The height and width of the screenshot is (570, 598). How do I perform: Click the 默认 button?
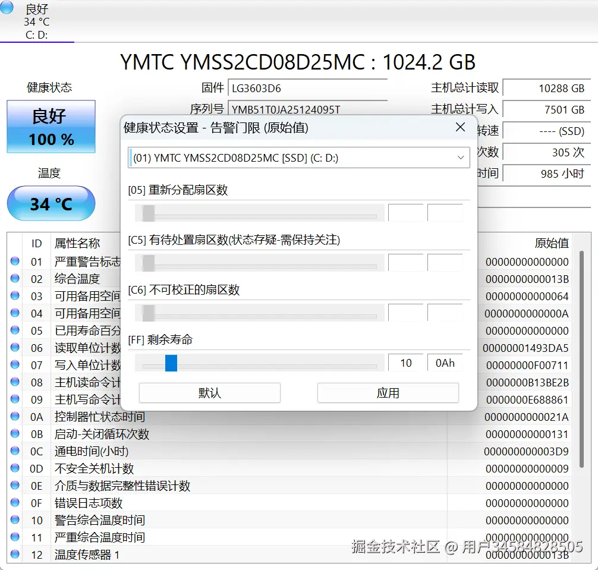[x=210, y=393]
